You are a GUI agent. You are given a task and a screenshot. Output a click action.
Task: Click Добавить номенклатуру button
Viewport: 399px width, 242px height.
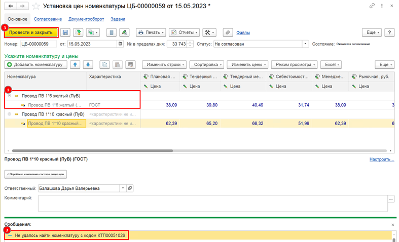click(35, 65)
